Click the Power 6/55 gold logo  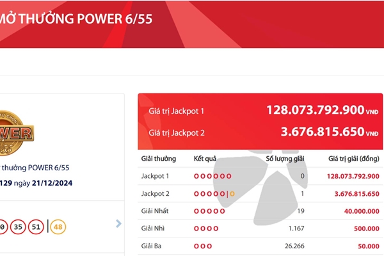pyautogui.click(x=16, y=134)
